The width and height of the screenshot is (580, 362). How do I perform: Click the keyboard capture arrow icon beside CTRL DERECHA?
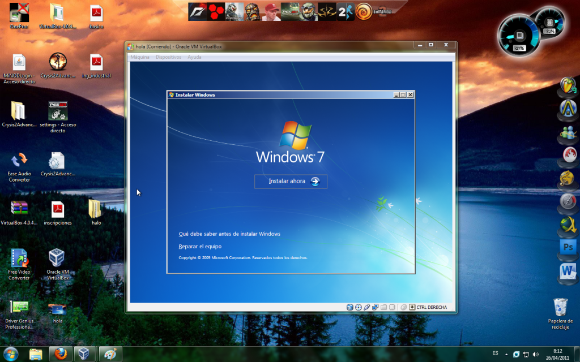click(412, 307)
